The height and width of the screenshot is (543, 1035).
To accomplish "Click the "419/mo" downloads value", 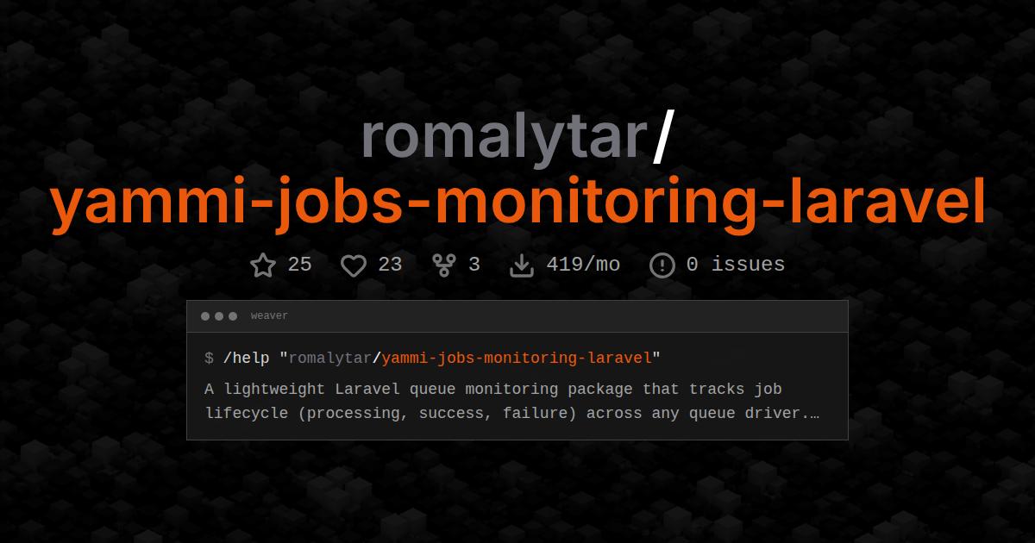I will (583, 265).
